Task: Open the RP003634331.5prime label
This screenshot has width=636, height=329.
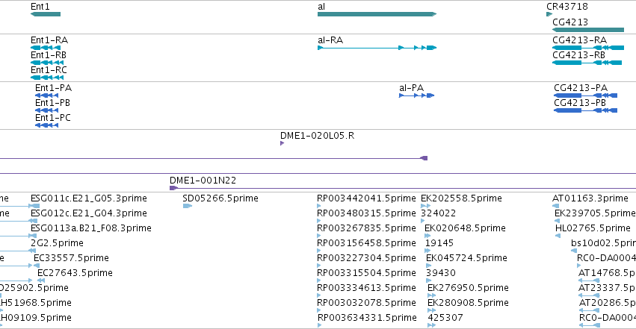Action: pyautogui.click(x=367, y=318)
